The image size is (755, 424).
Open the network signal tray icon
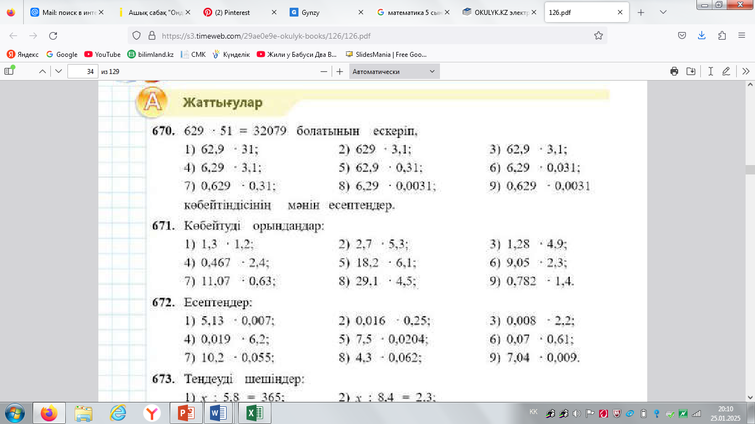[696, 414]
